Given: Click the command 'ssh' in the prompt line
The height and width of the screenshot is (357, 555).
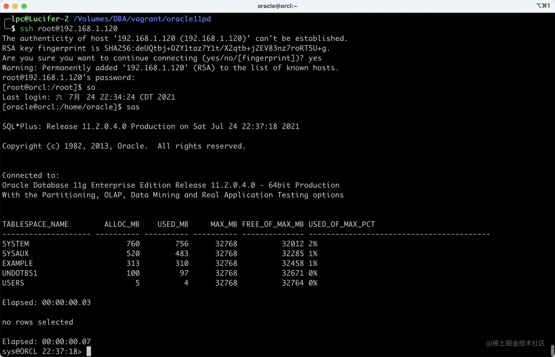Looking at the screenshot, I should (x=26, y=29).
